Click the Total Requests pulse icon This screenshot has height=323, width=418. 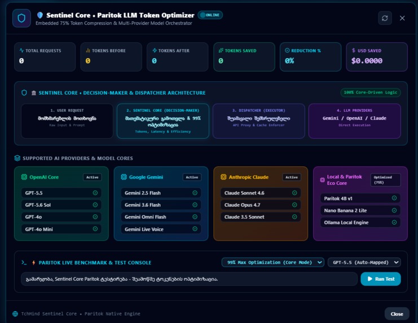click(x=21, y=50)
